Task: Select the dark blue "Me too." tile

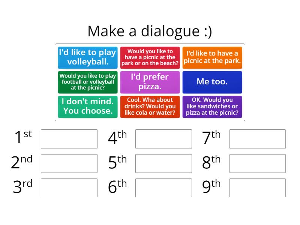Action: point(212,82)
